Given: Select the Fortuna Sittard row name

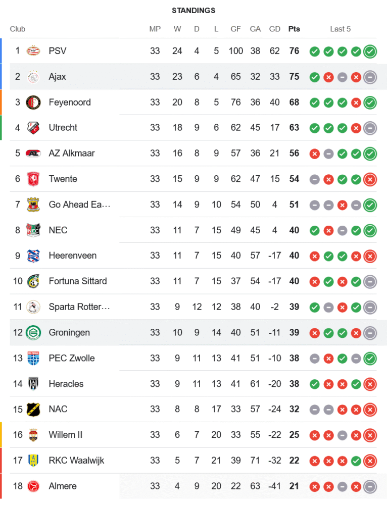Looking at the screenshot, I should 77,281.
